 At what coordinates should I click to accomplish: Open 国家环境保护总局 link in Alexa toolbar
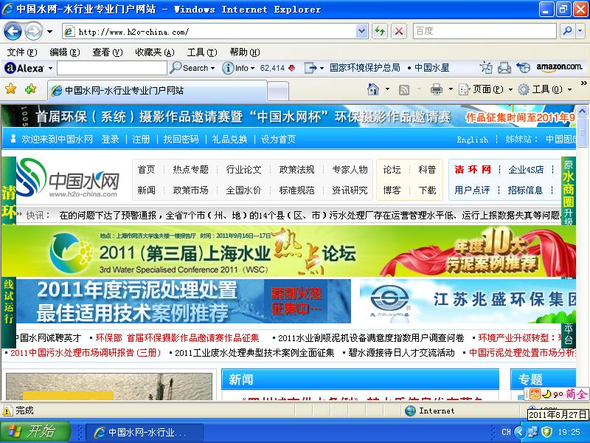coord(364,68)
